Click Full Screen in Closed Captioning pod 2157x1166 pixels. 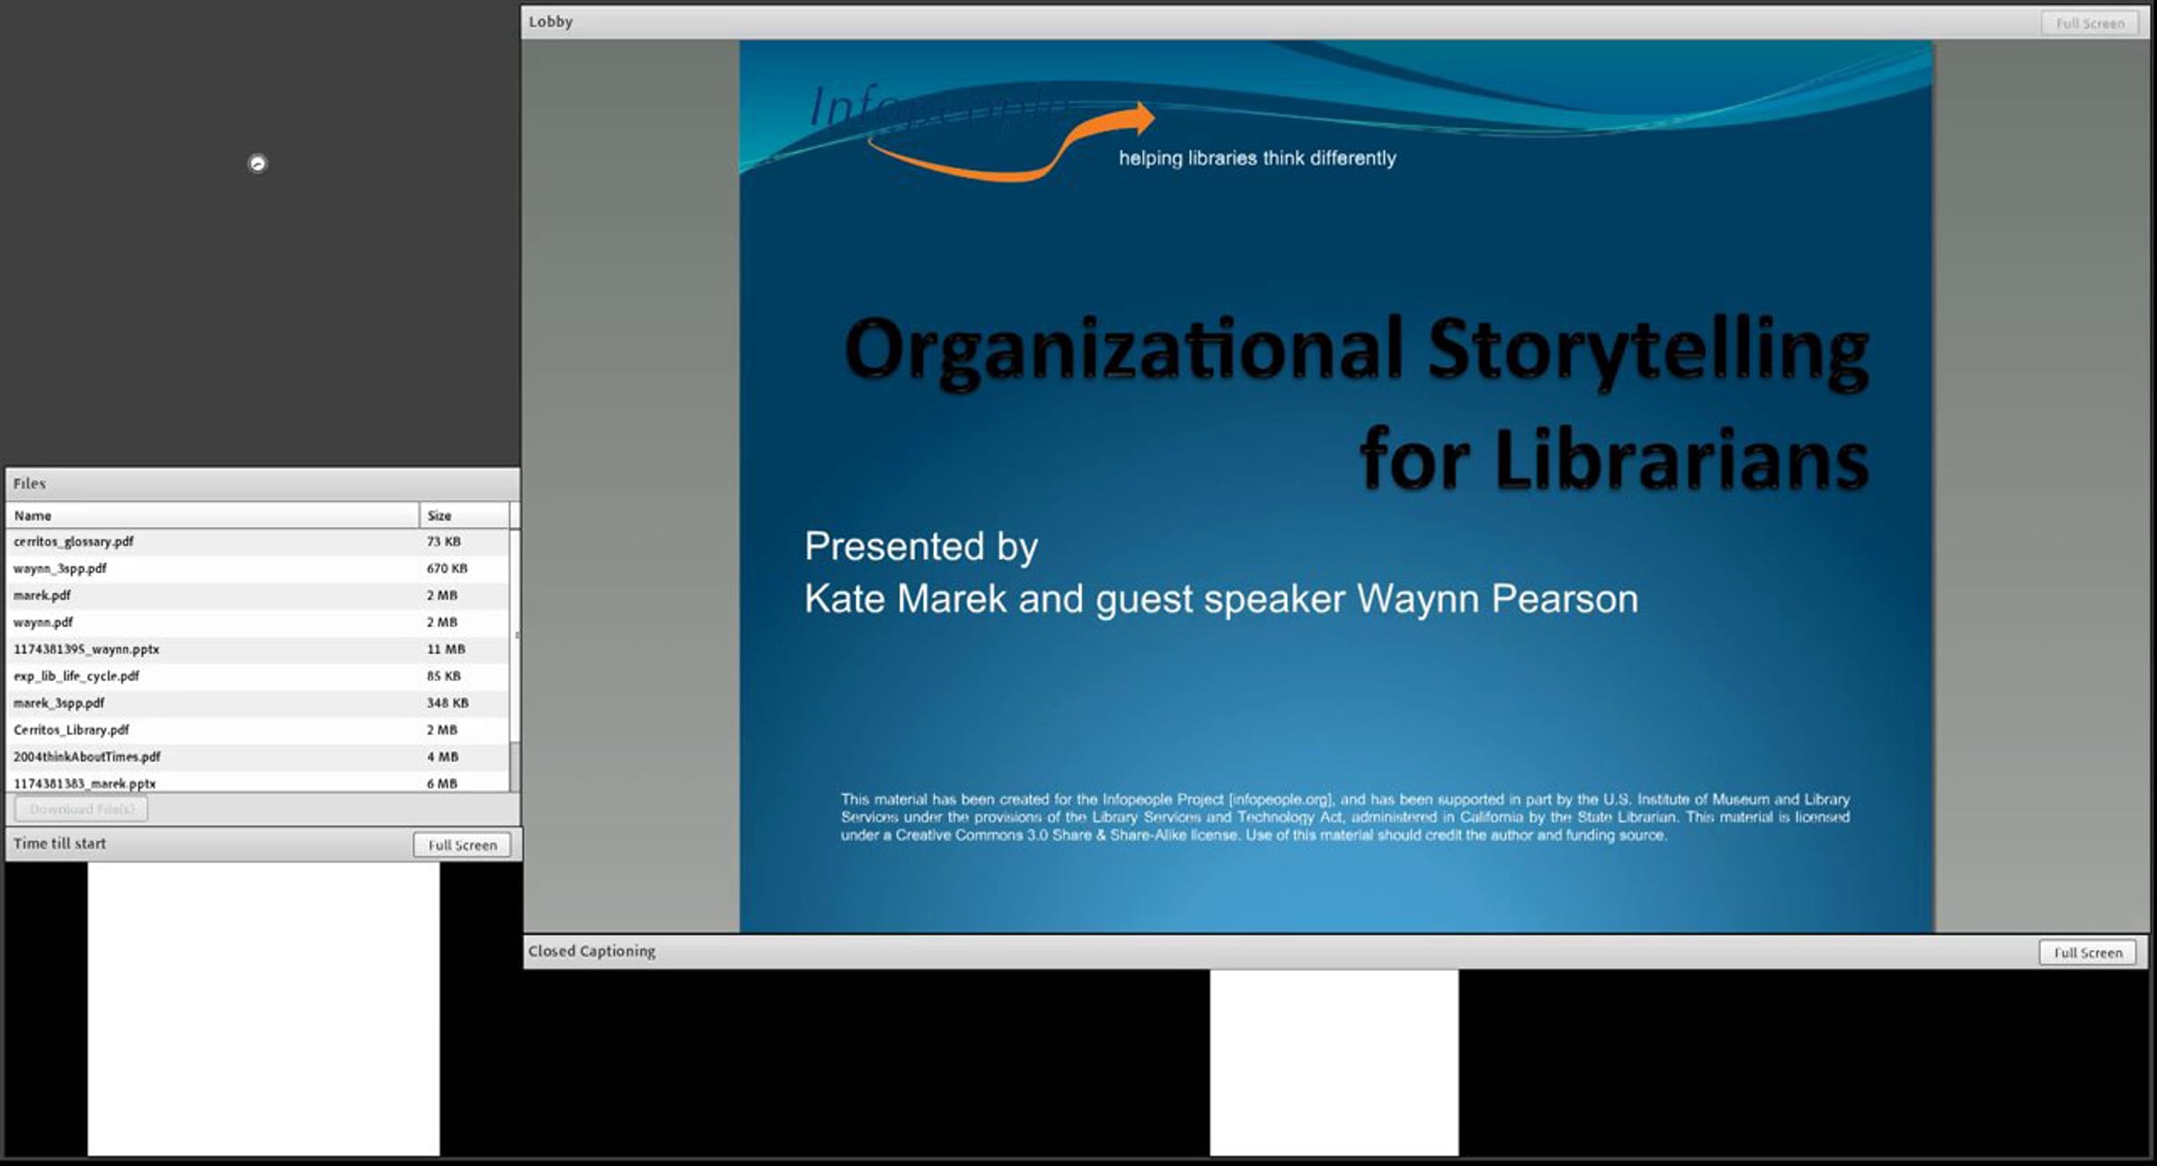pyautogui.click(x=2087, y=952)
